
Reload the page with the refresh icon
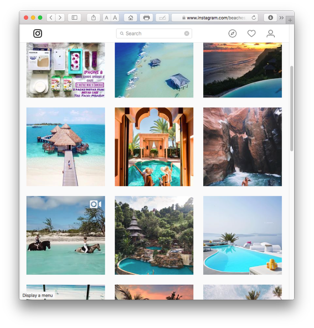(254, 18)
